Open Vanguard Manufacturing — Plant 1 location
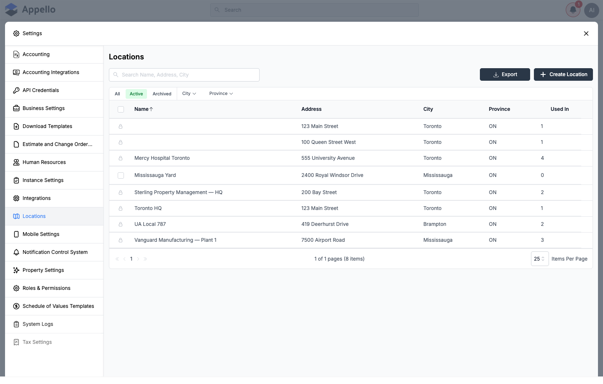 (175, 240)
